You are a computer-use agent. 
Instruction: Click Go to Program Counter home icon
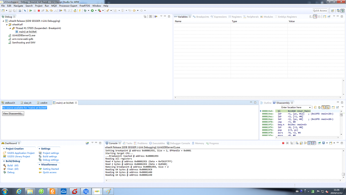coord(319,107)
